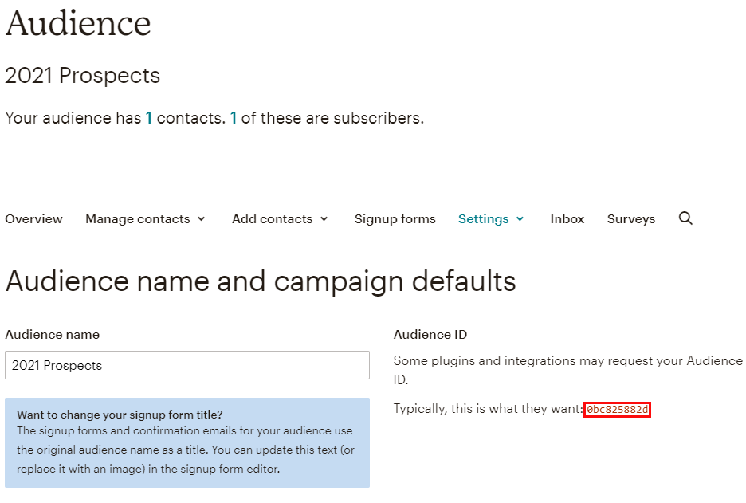The height and width of the screenshot is (503, 746).
Task: Select the 2021 Prospects audience title
Action: click(x=82, y=76)
